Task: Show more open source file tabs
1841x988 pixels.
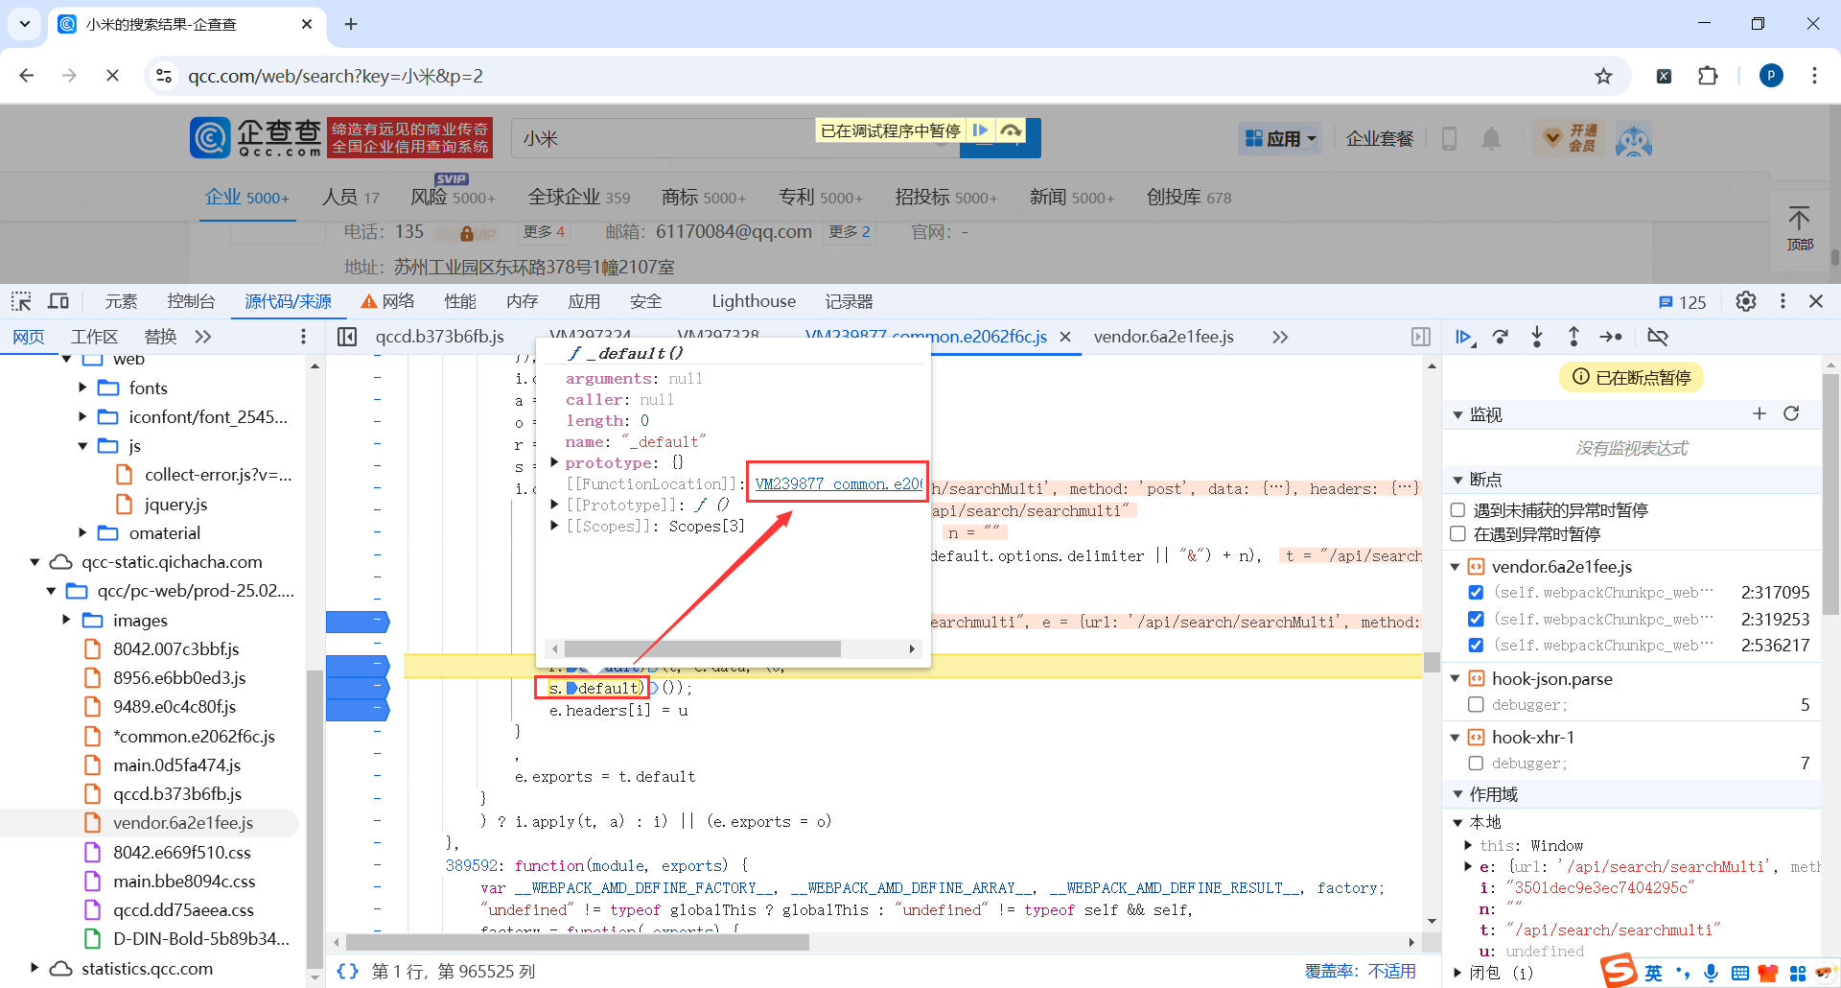Action: pos(1280,337)
